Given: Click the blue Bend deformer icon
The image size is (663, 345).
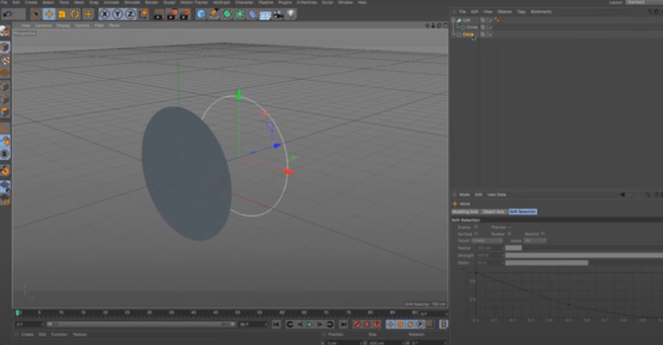Looking at the screenshot, I should point(252,15).
